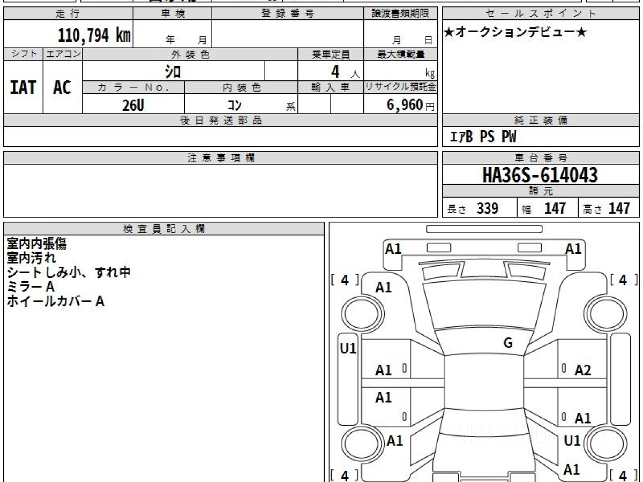Click the U1 mark on the left mirror

click(x=348, y=349)
